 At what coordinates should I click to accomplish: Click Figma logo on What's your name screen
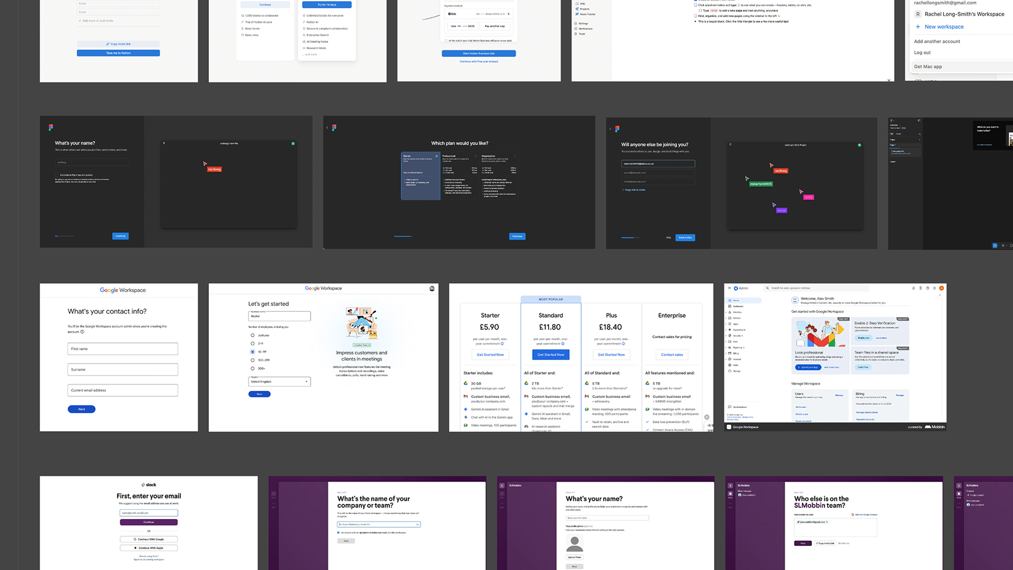pyautogui.click(x=51, y=127)
